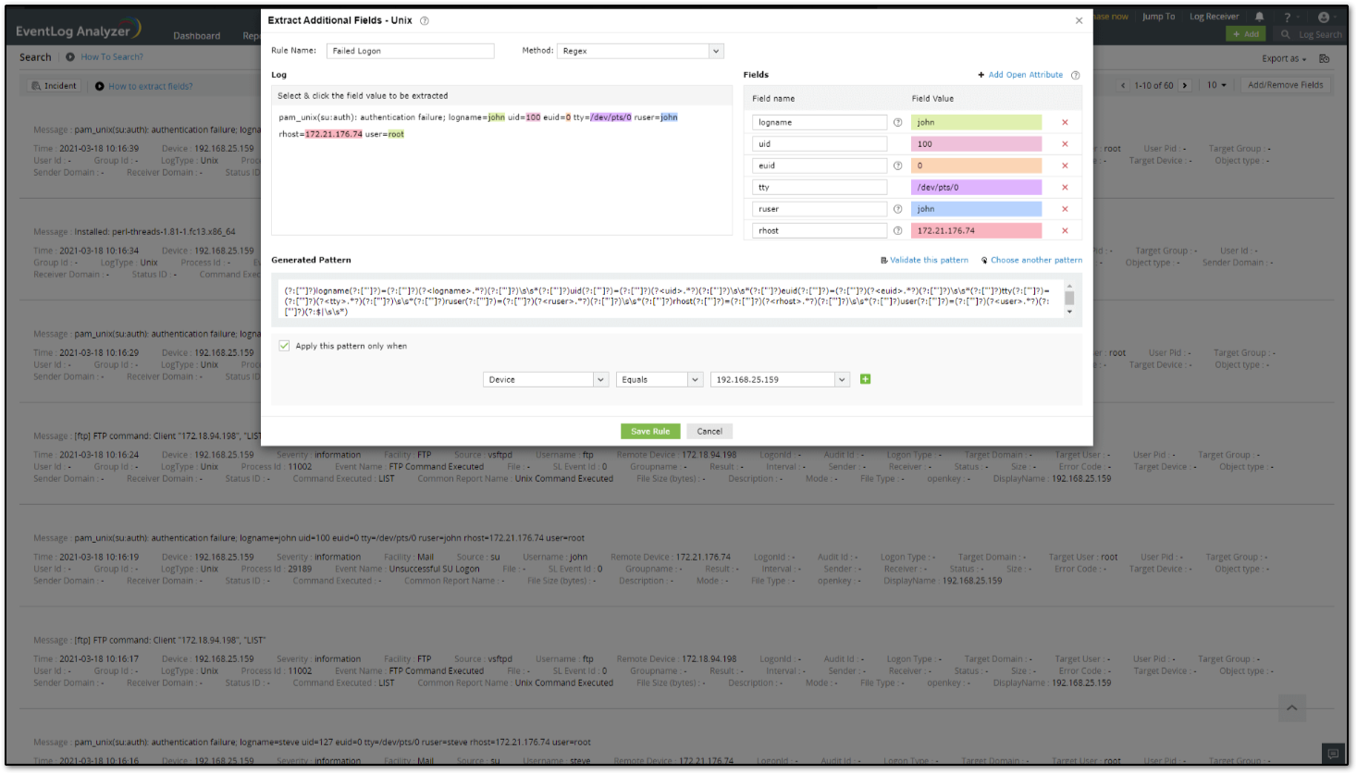Click help icon next to euid field
The width and height of the screenshot is (1357, 774).
[x=897, y=166]
